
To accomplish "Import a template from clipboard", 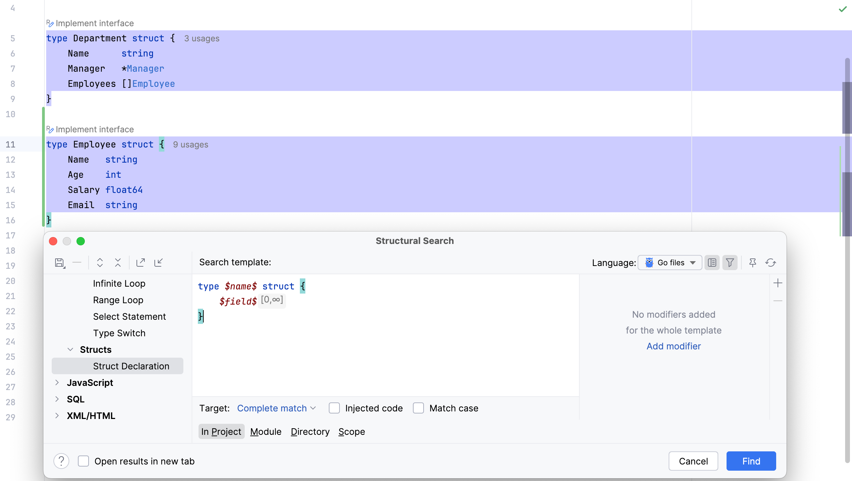I will [159, 262].
